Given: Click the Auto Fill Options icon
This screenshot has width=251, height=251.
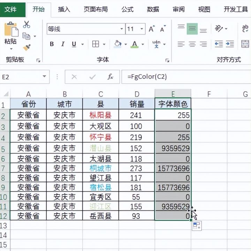Looking at the screenshot, I should [197, 226].
